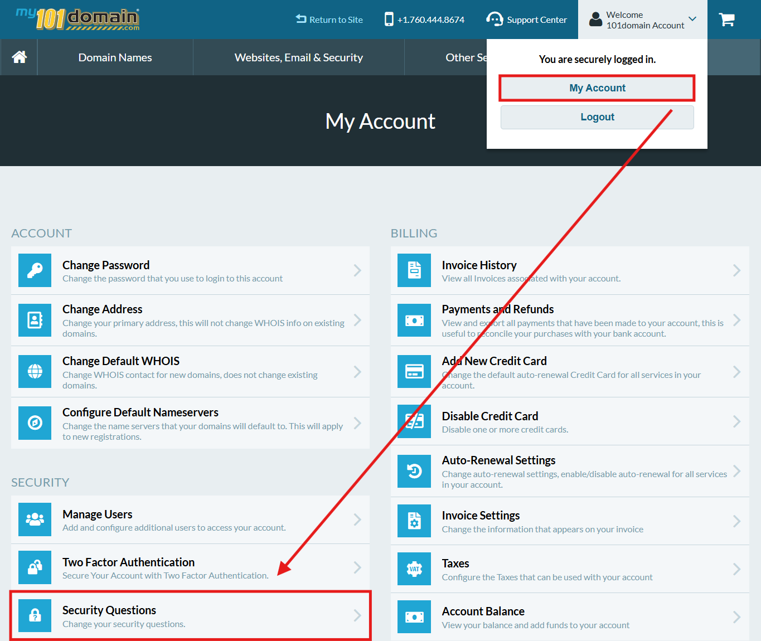761x641 pixels.
Task: Click the home icon in navigation bar
Action: [x=20, y=57]
